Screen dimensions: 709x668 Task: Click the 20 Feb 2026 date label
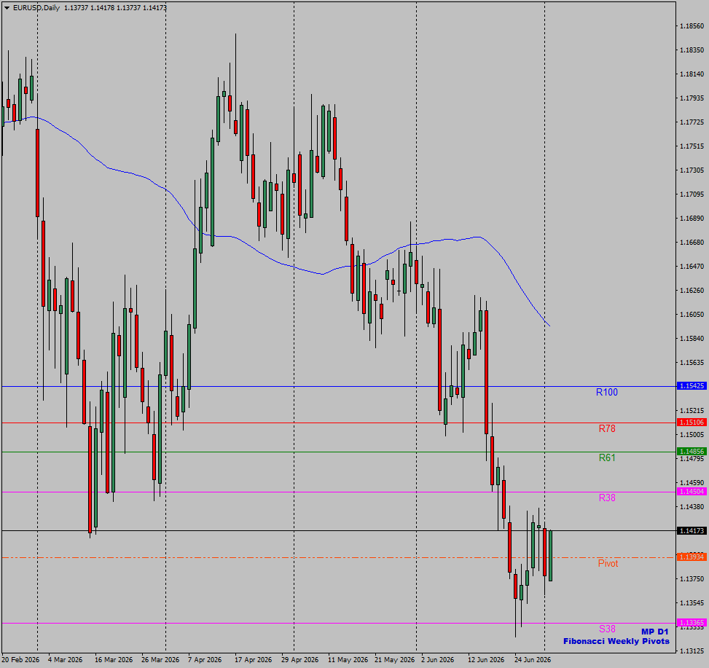point(20,660)
